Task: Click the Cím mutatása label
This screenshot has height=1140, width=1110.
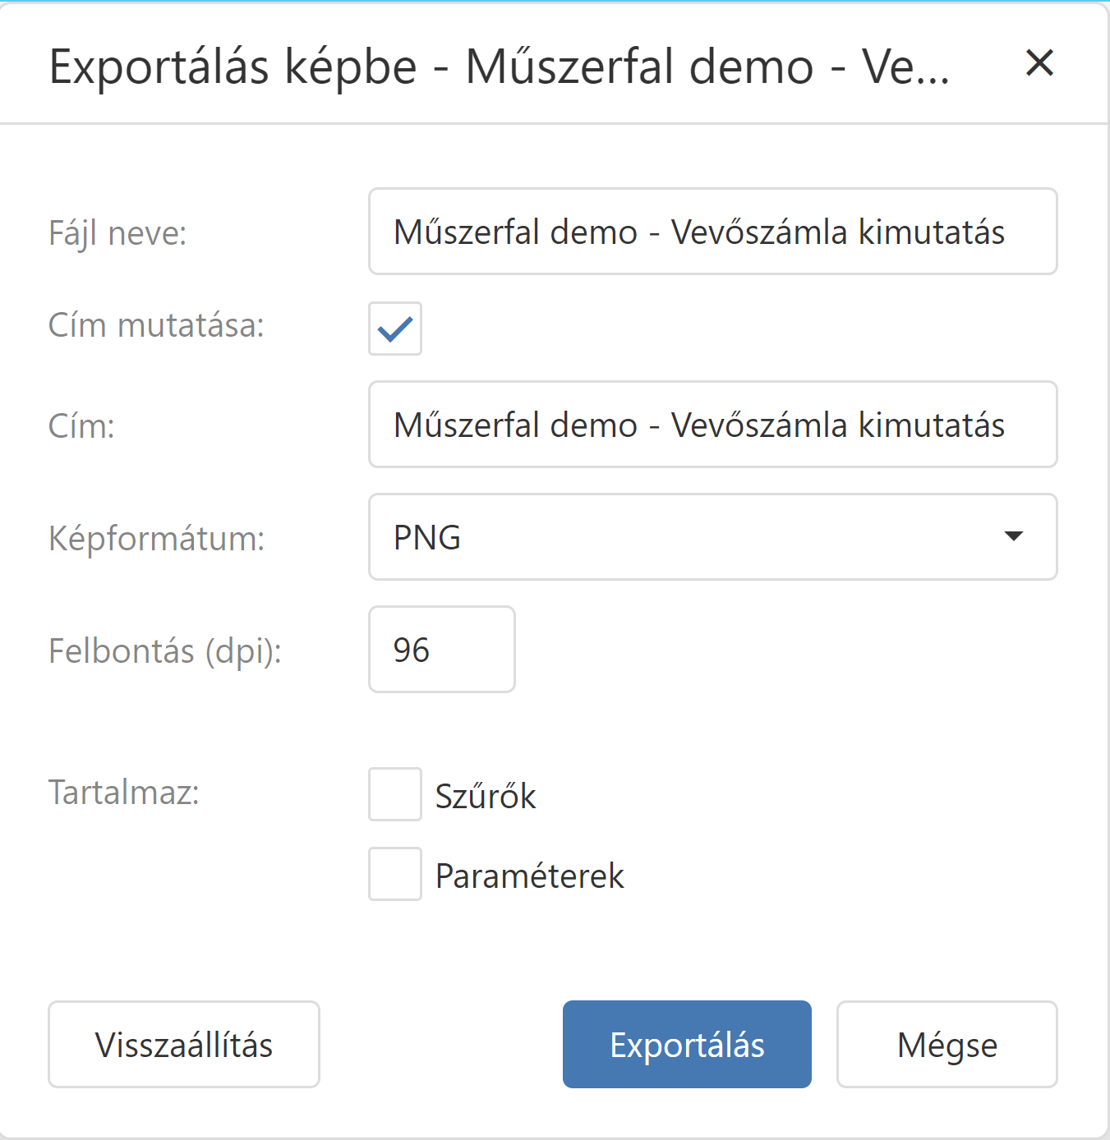Action: pos(157,325)
